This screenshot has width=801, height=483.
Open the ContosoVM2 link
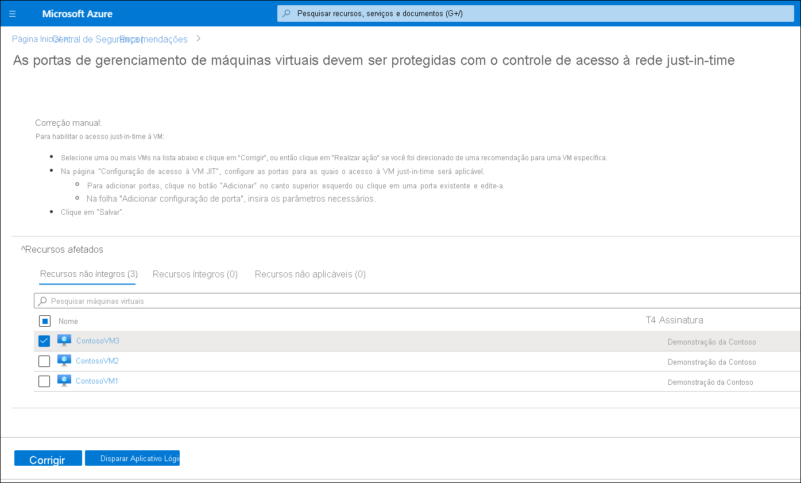tap(97, 361)
